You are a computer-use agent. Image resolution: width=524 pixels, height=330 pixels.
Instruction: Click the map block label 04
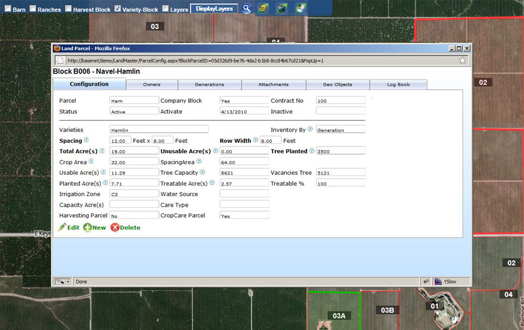508,294
